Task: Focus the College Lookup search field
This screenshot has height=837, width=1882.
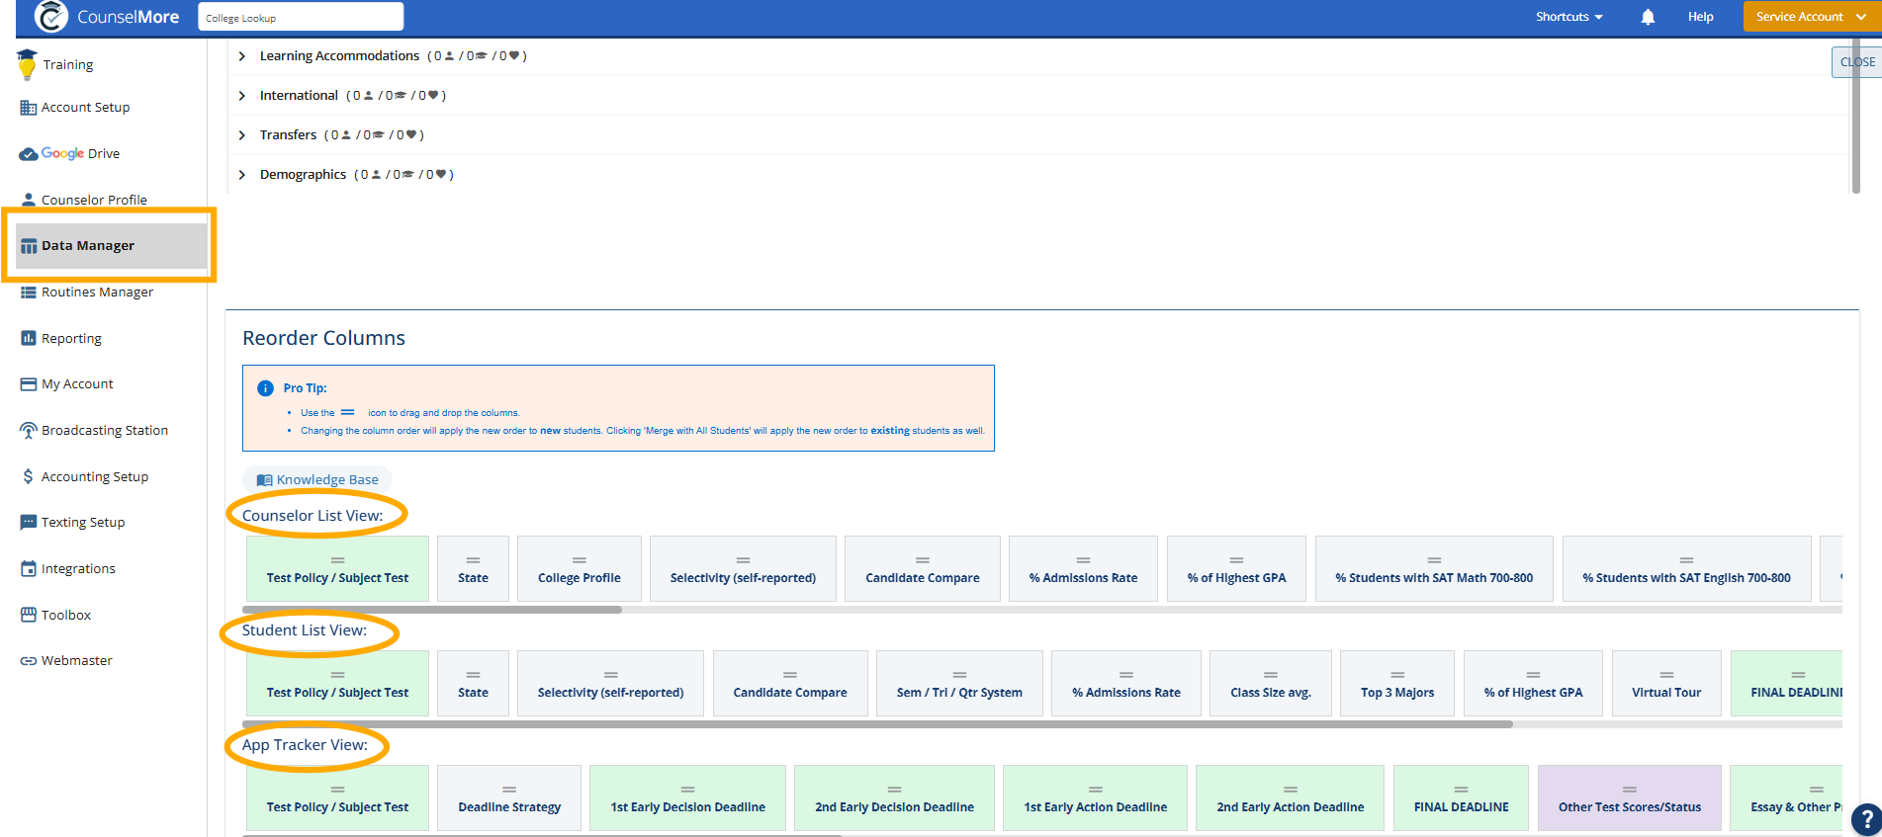Action: pos(301,17)
